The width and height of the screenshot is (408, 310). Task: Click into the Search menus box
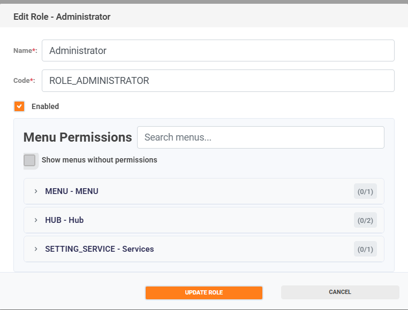pyautogui.click(x=260, y=137)
